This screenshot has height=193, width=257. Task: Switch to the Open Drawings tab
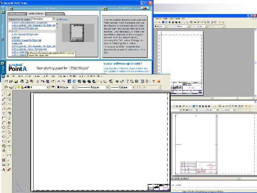17,14
